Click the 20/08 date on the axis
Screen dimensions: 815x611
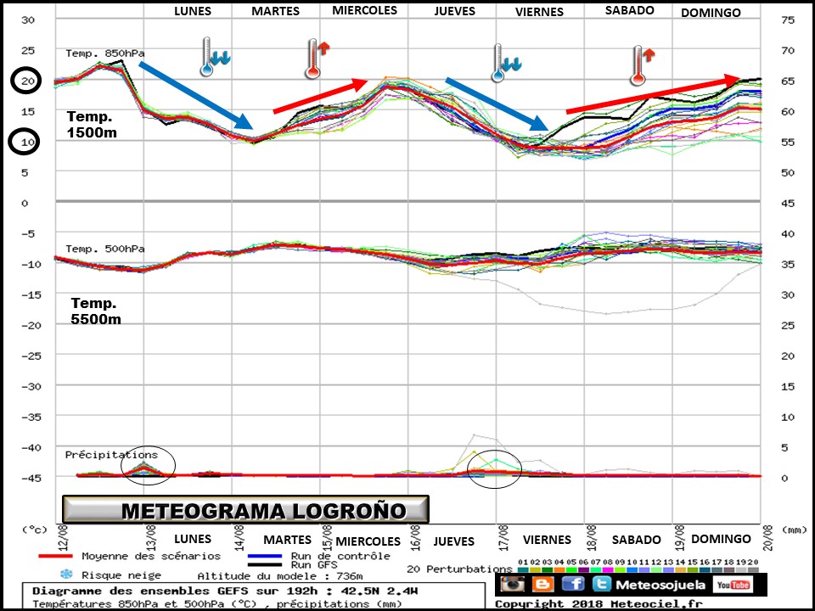point(767,538)
